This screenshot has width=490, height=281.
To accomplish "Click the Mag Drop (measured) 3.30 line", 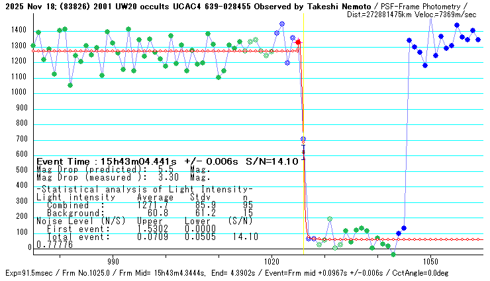I will (123, 177).
